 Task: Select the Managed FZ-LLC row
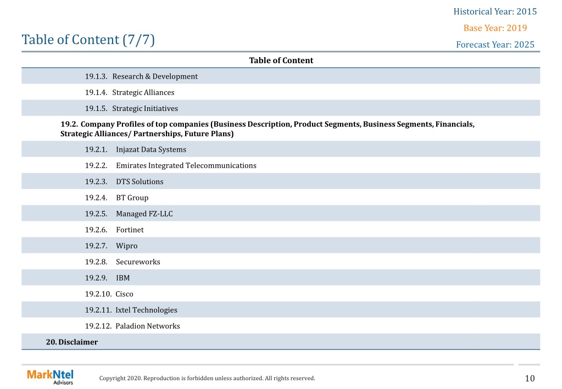click(281, 213)
